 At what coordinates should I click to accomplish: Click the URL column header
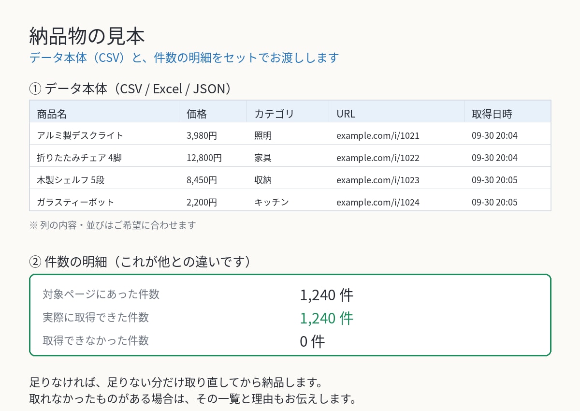tap(346, 114)
